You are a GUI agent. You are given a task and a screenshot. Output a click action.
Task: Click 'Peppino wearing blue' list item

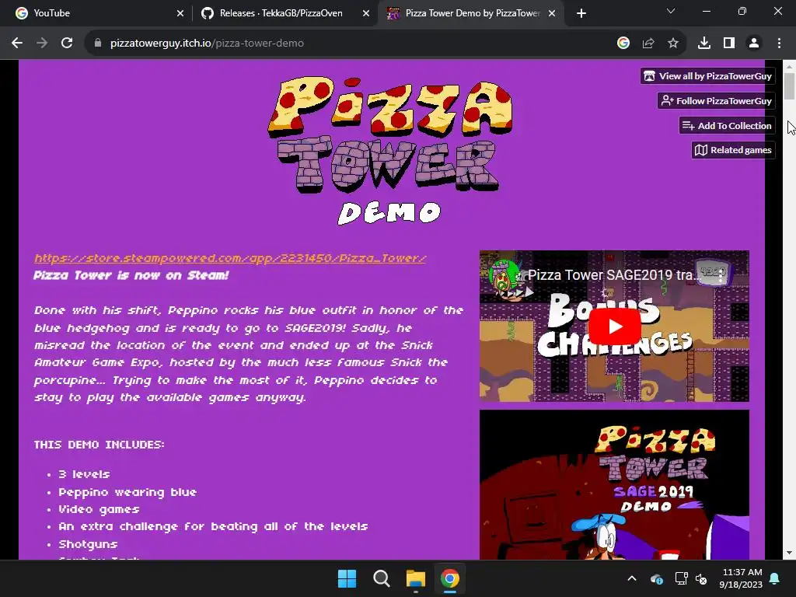(x=127, y=492)
